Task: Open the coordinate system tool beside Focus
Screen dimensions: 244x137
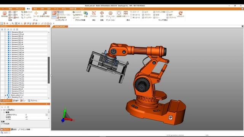Action: pyautogui.click(x=45, y=14)
